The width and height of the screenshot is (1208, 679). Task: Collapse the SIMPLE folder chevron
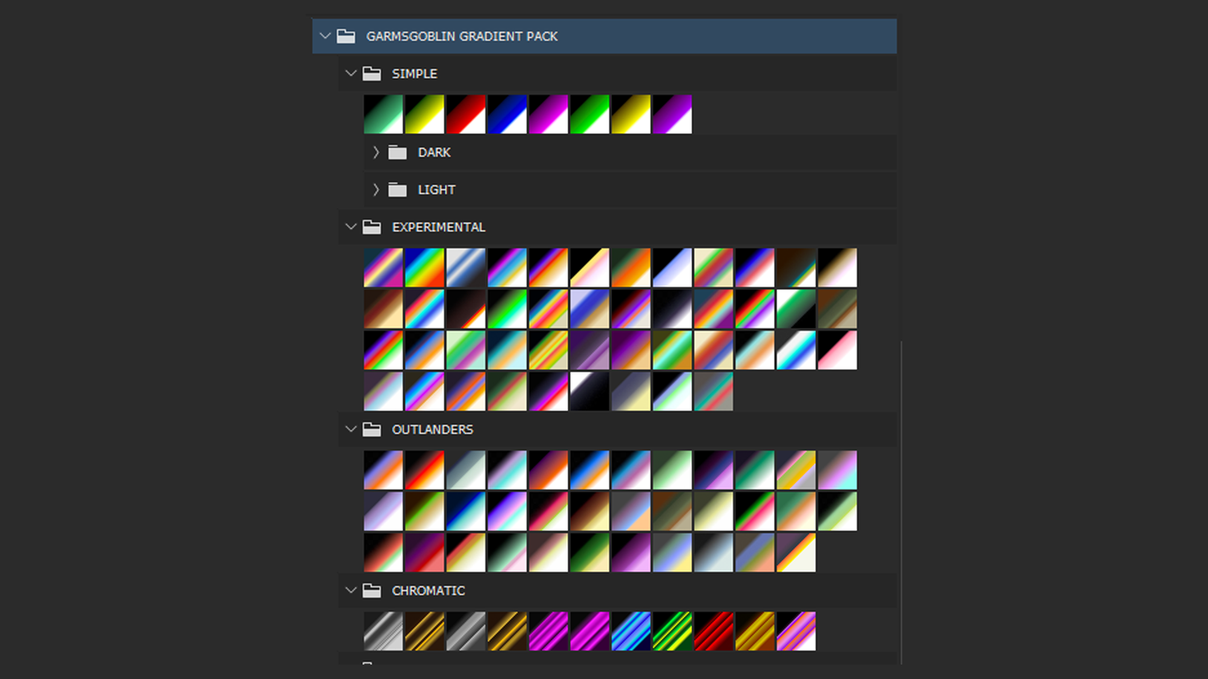[x=351, y=73]
